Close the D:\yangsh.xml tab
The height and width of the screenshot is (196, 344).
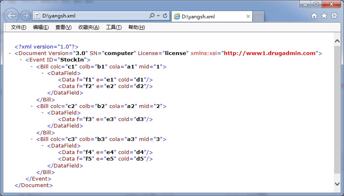[248, 16]
